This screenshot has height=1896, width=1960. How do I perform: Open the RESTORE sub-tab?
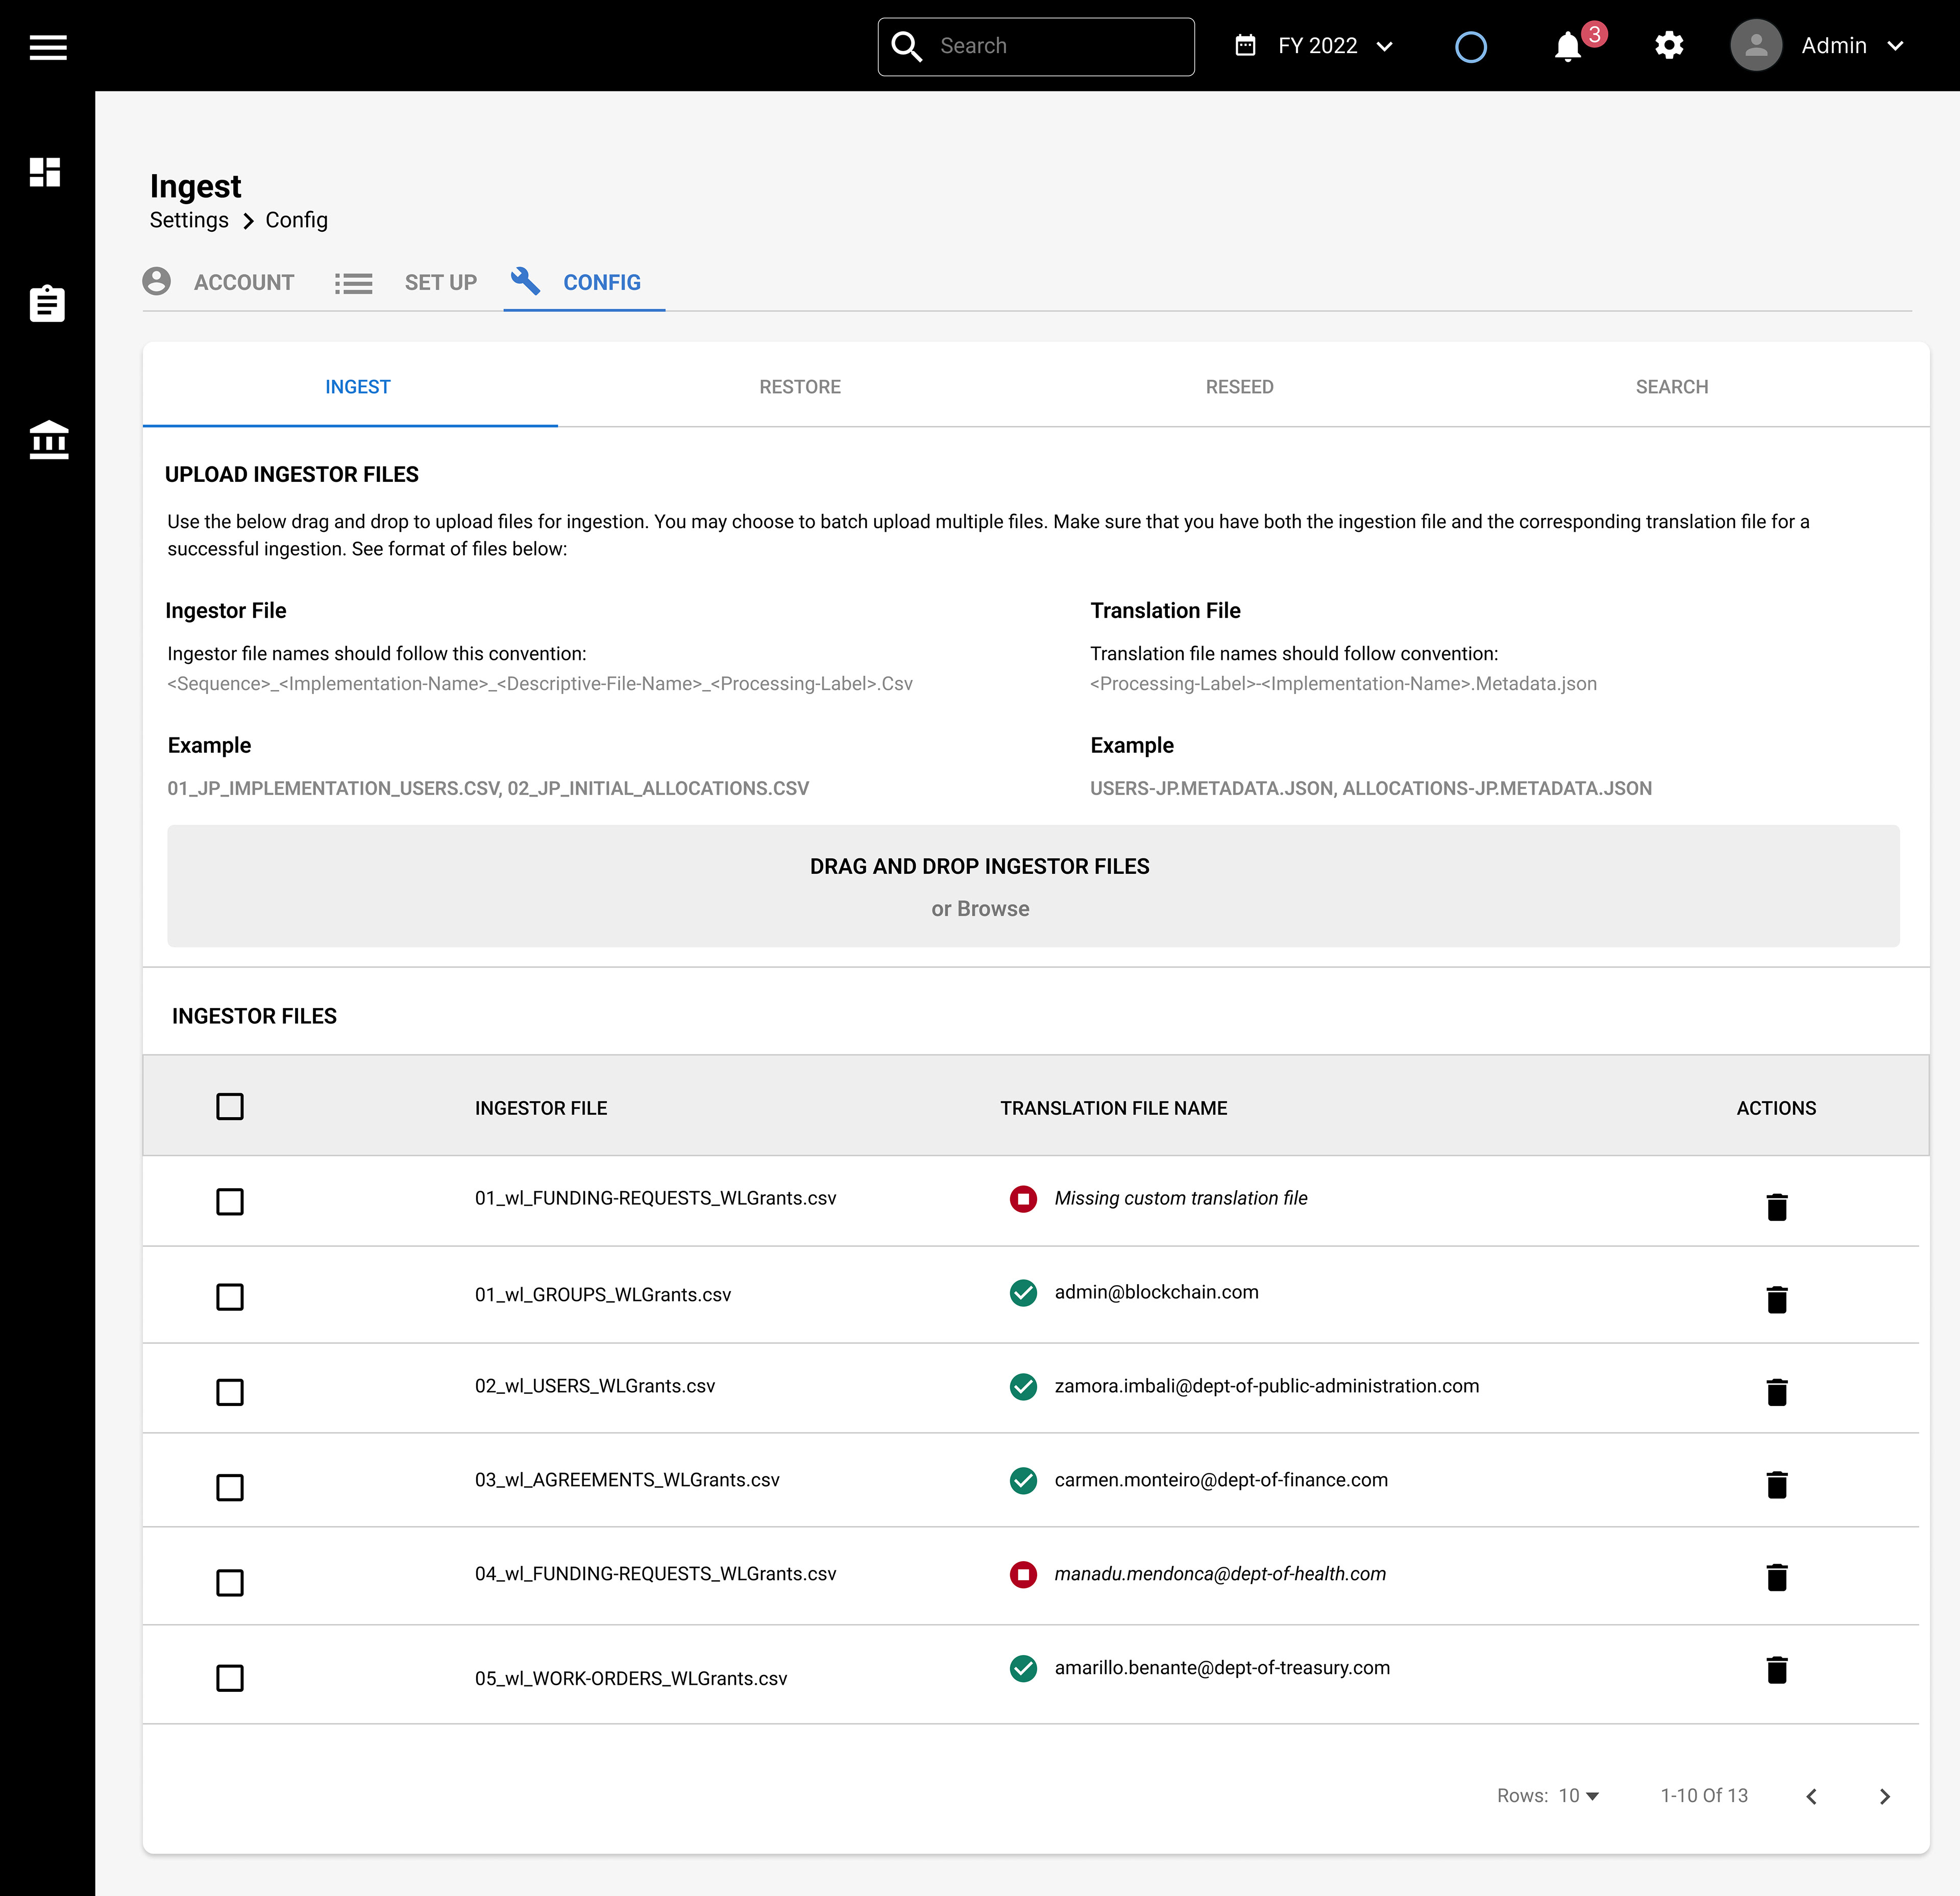coord(800,387)
